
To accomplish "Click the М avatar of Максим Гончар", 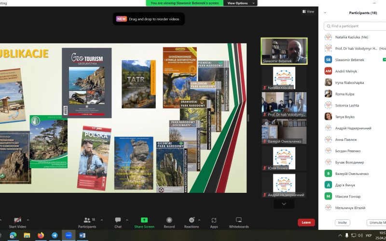I will point(328,196).
